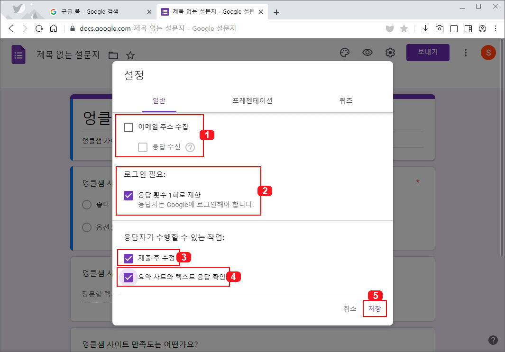Click the 저장 button to save settings

(375, 308)
